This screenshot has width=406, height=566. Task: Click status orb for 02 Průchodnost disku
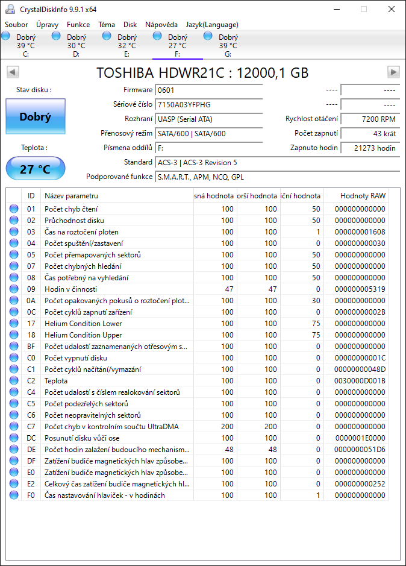point(14,220)
